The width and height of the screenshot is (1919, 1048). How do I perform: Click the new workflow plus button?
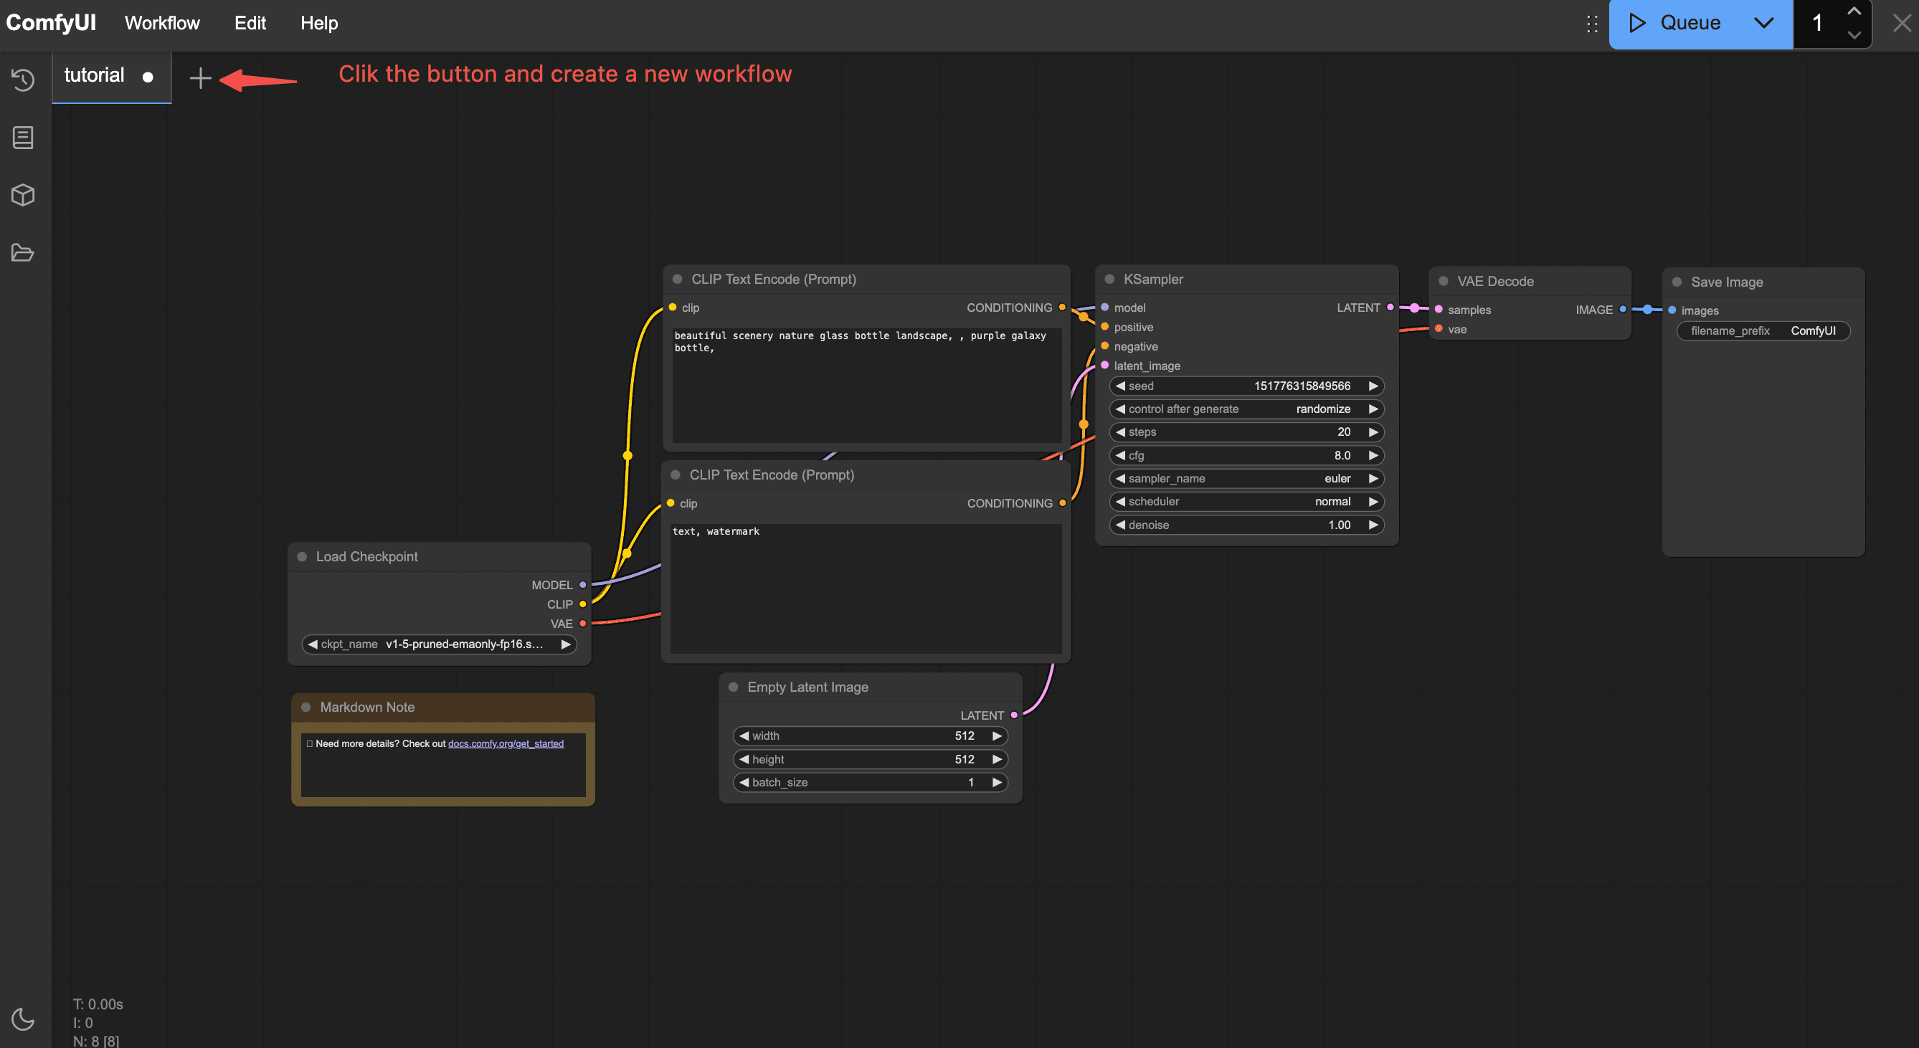200,76
